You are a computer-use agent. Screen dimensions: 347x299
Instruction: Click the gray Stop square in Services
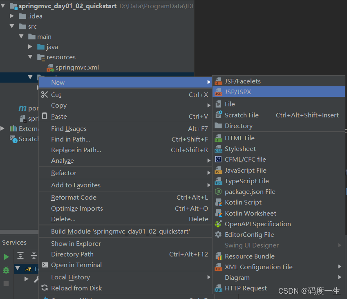point(6,283)
